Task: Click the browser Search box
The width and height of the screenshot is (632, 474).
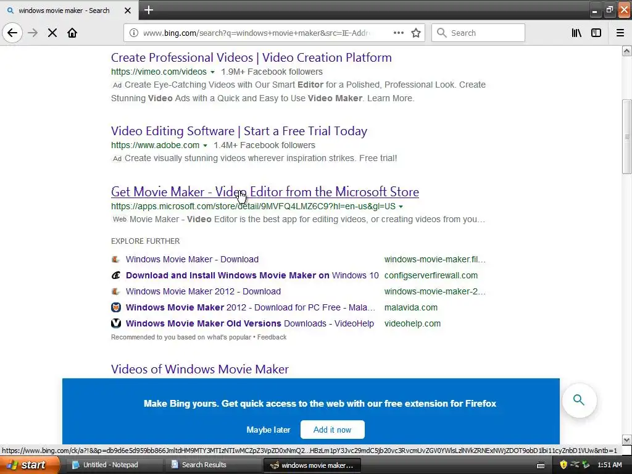Action: (x=478, y=33)
